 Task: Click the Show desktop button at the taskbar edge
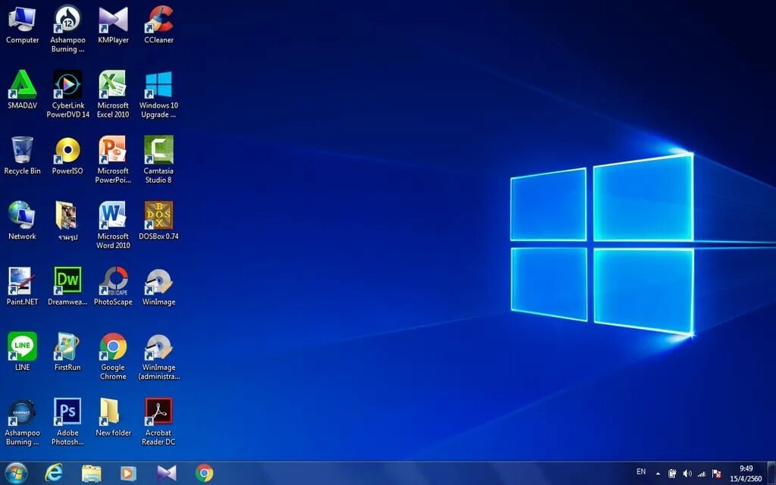(771, 474)
